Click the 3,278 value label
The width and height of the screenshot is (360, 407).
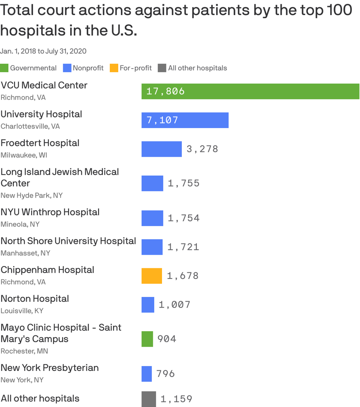(x=202, y=149)
